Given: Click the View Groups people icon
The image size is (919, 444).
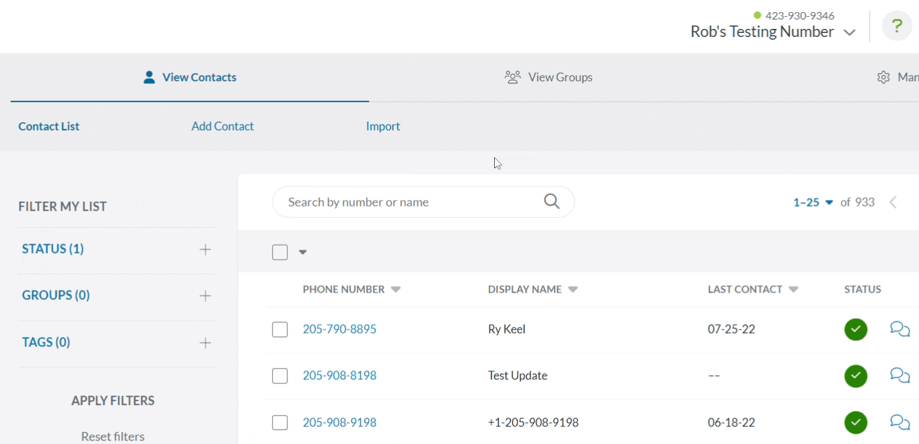Looking at the screenshot, I should pyautogui.click(x=512, y=77).
